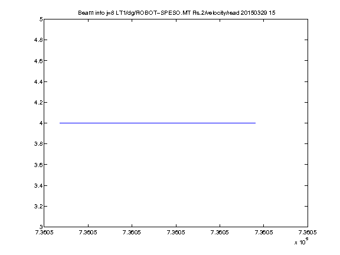The height and width of the screenshot is (255, 340).
Task: Click the y-axis label 3.4
Action: coord(38,185)
